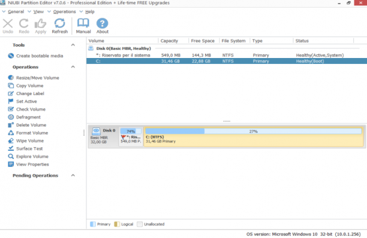Click the Create bootable media icon
This screenshot has width=367, height=238.
[11, 56]
